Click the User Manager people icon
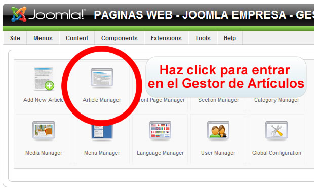 (218, 131)
